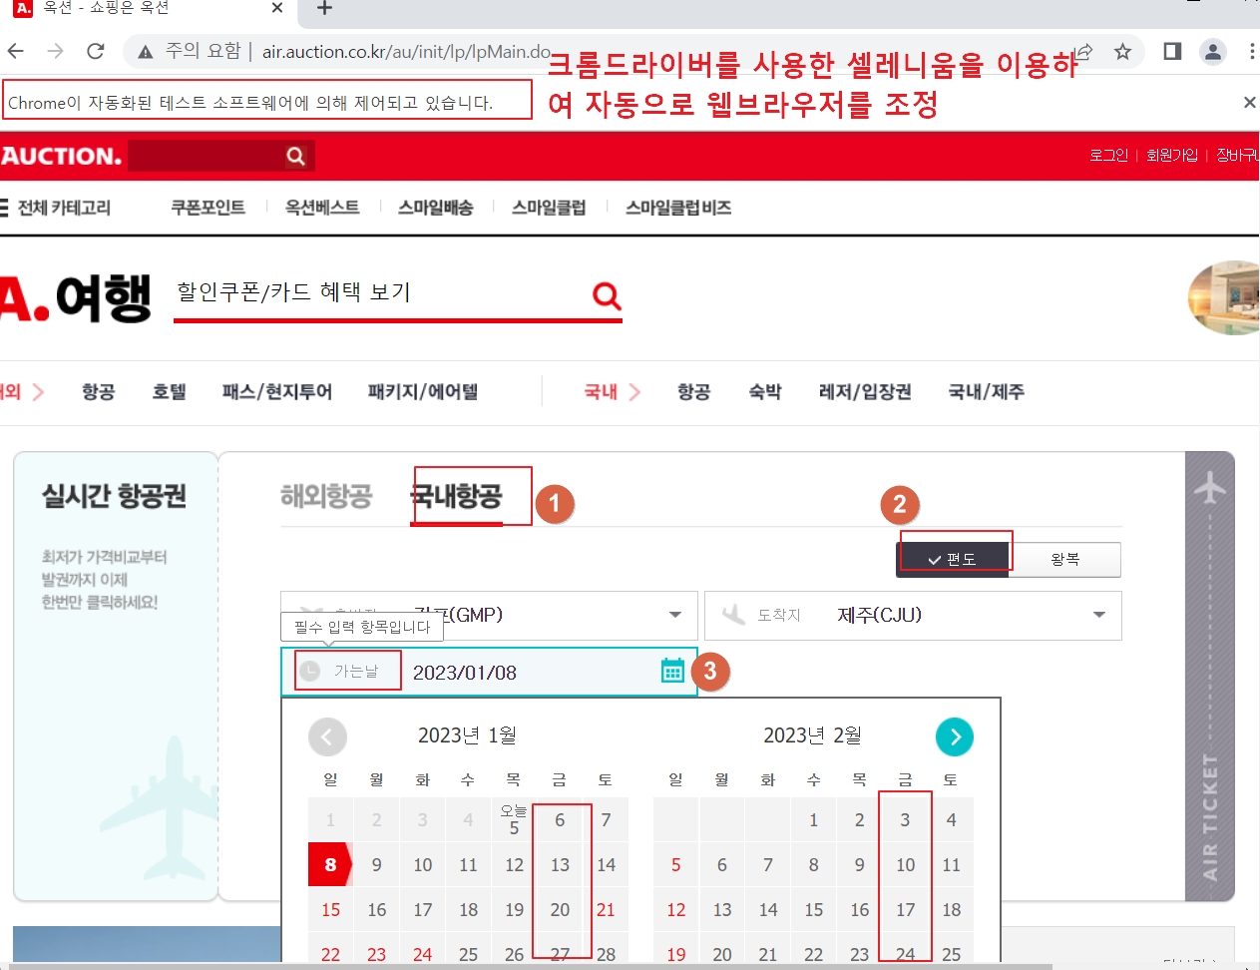Screen dimensions: 1260x970
Task: Share the page via share icon
Action: click(1084, 51)
